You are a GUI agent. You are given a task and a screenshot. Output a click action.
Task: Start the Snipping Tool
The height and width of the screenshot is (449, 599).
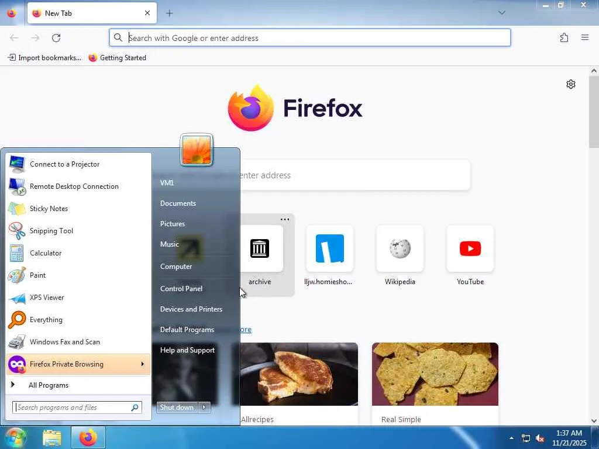click(78, 230)
